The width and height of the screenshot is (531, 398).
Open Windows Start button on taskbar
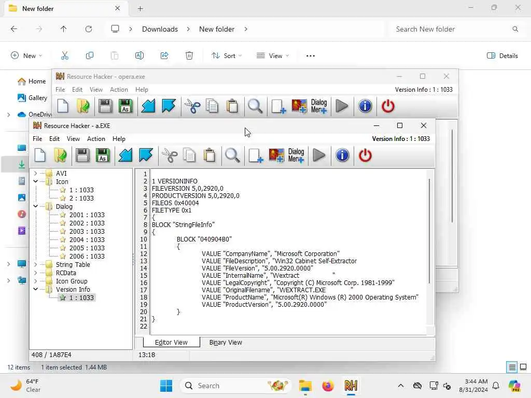(x=166, y=386)
